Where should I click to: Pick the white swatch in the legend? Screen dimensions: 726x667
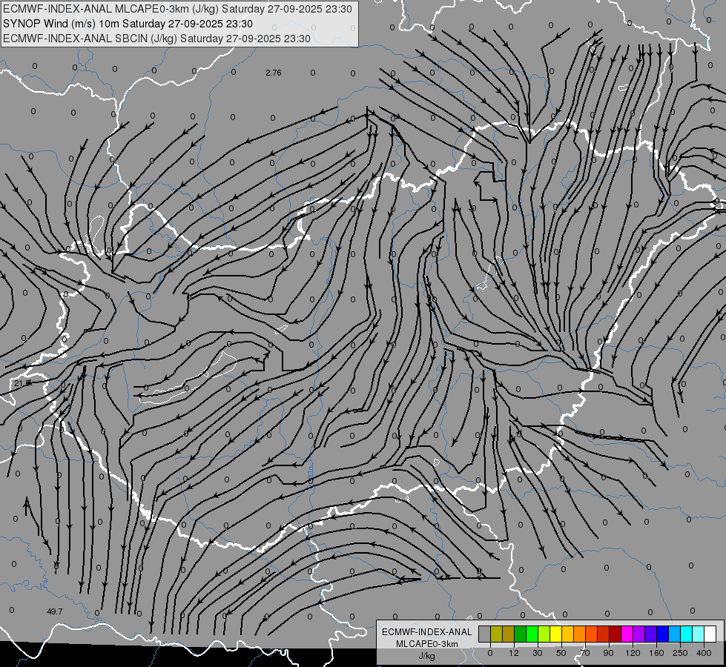coord(710,634)
